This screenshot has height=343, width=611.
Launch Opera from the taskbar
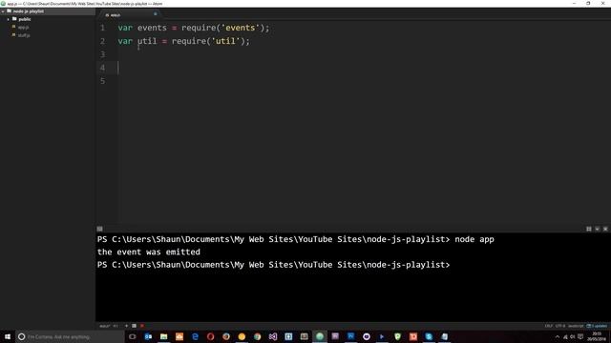point(210,336)
